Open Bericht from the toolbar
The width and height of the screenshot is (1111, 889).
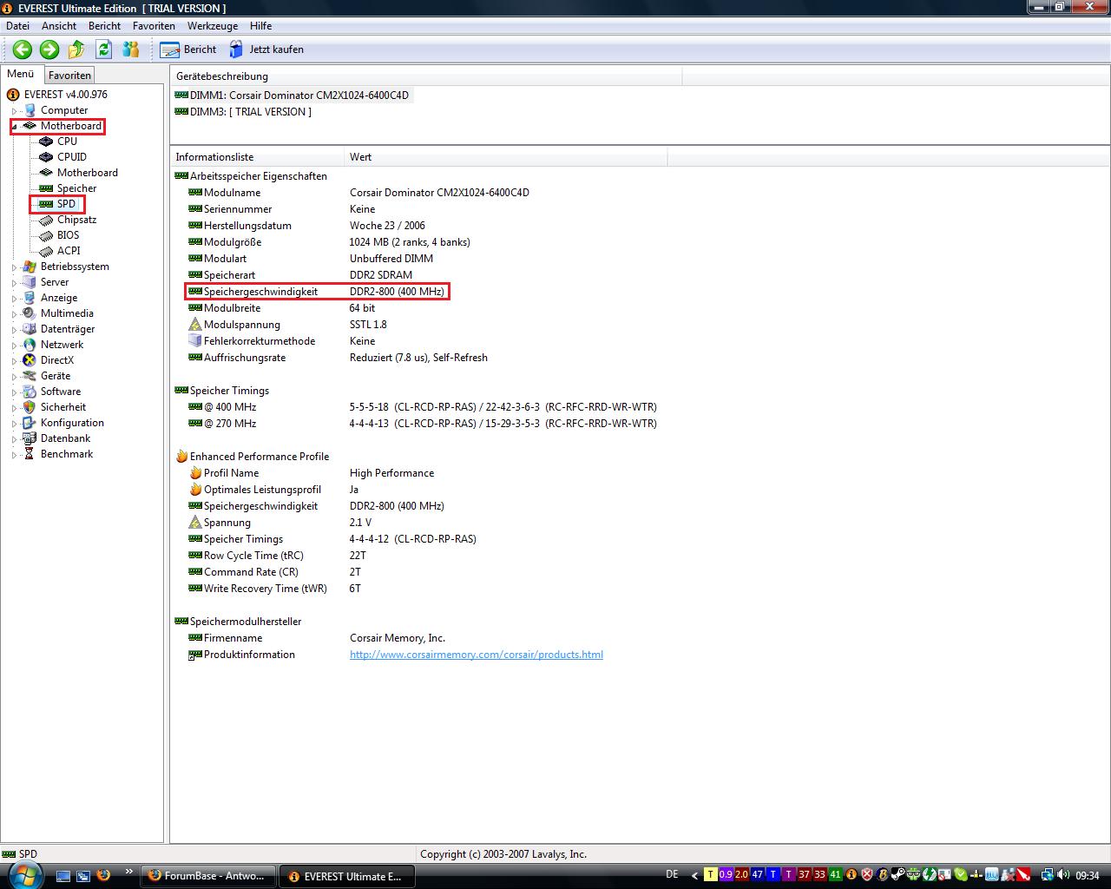(x=188, y=49)
